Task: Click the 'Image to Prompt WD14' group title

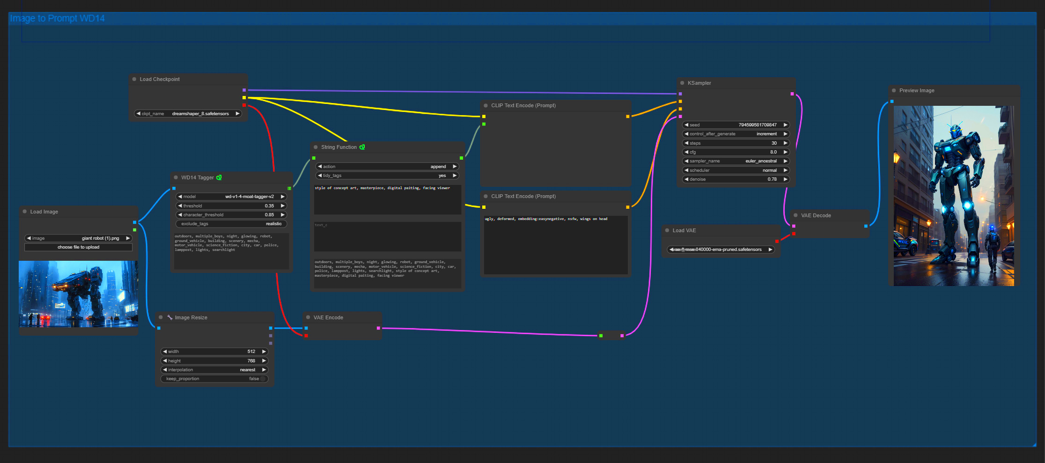Action: pyautogui.click(x=58, y=18)
